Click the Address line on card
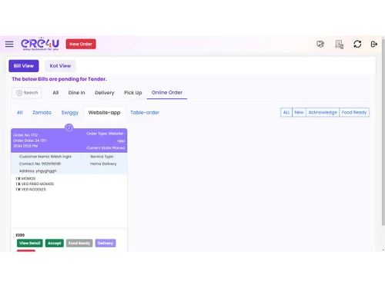This screenshot has width=385, height=288. point(38,170)
